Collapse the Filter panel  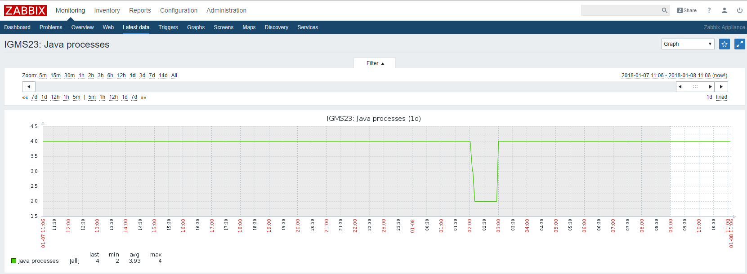click(x=375, y=63)
